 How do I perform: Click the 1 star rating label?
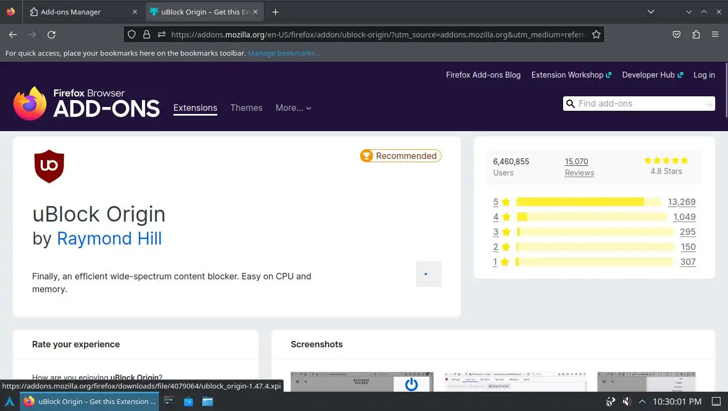pyautogui.click(x=501, y=262)
